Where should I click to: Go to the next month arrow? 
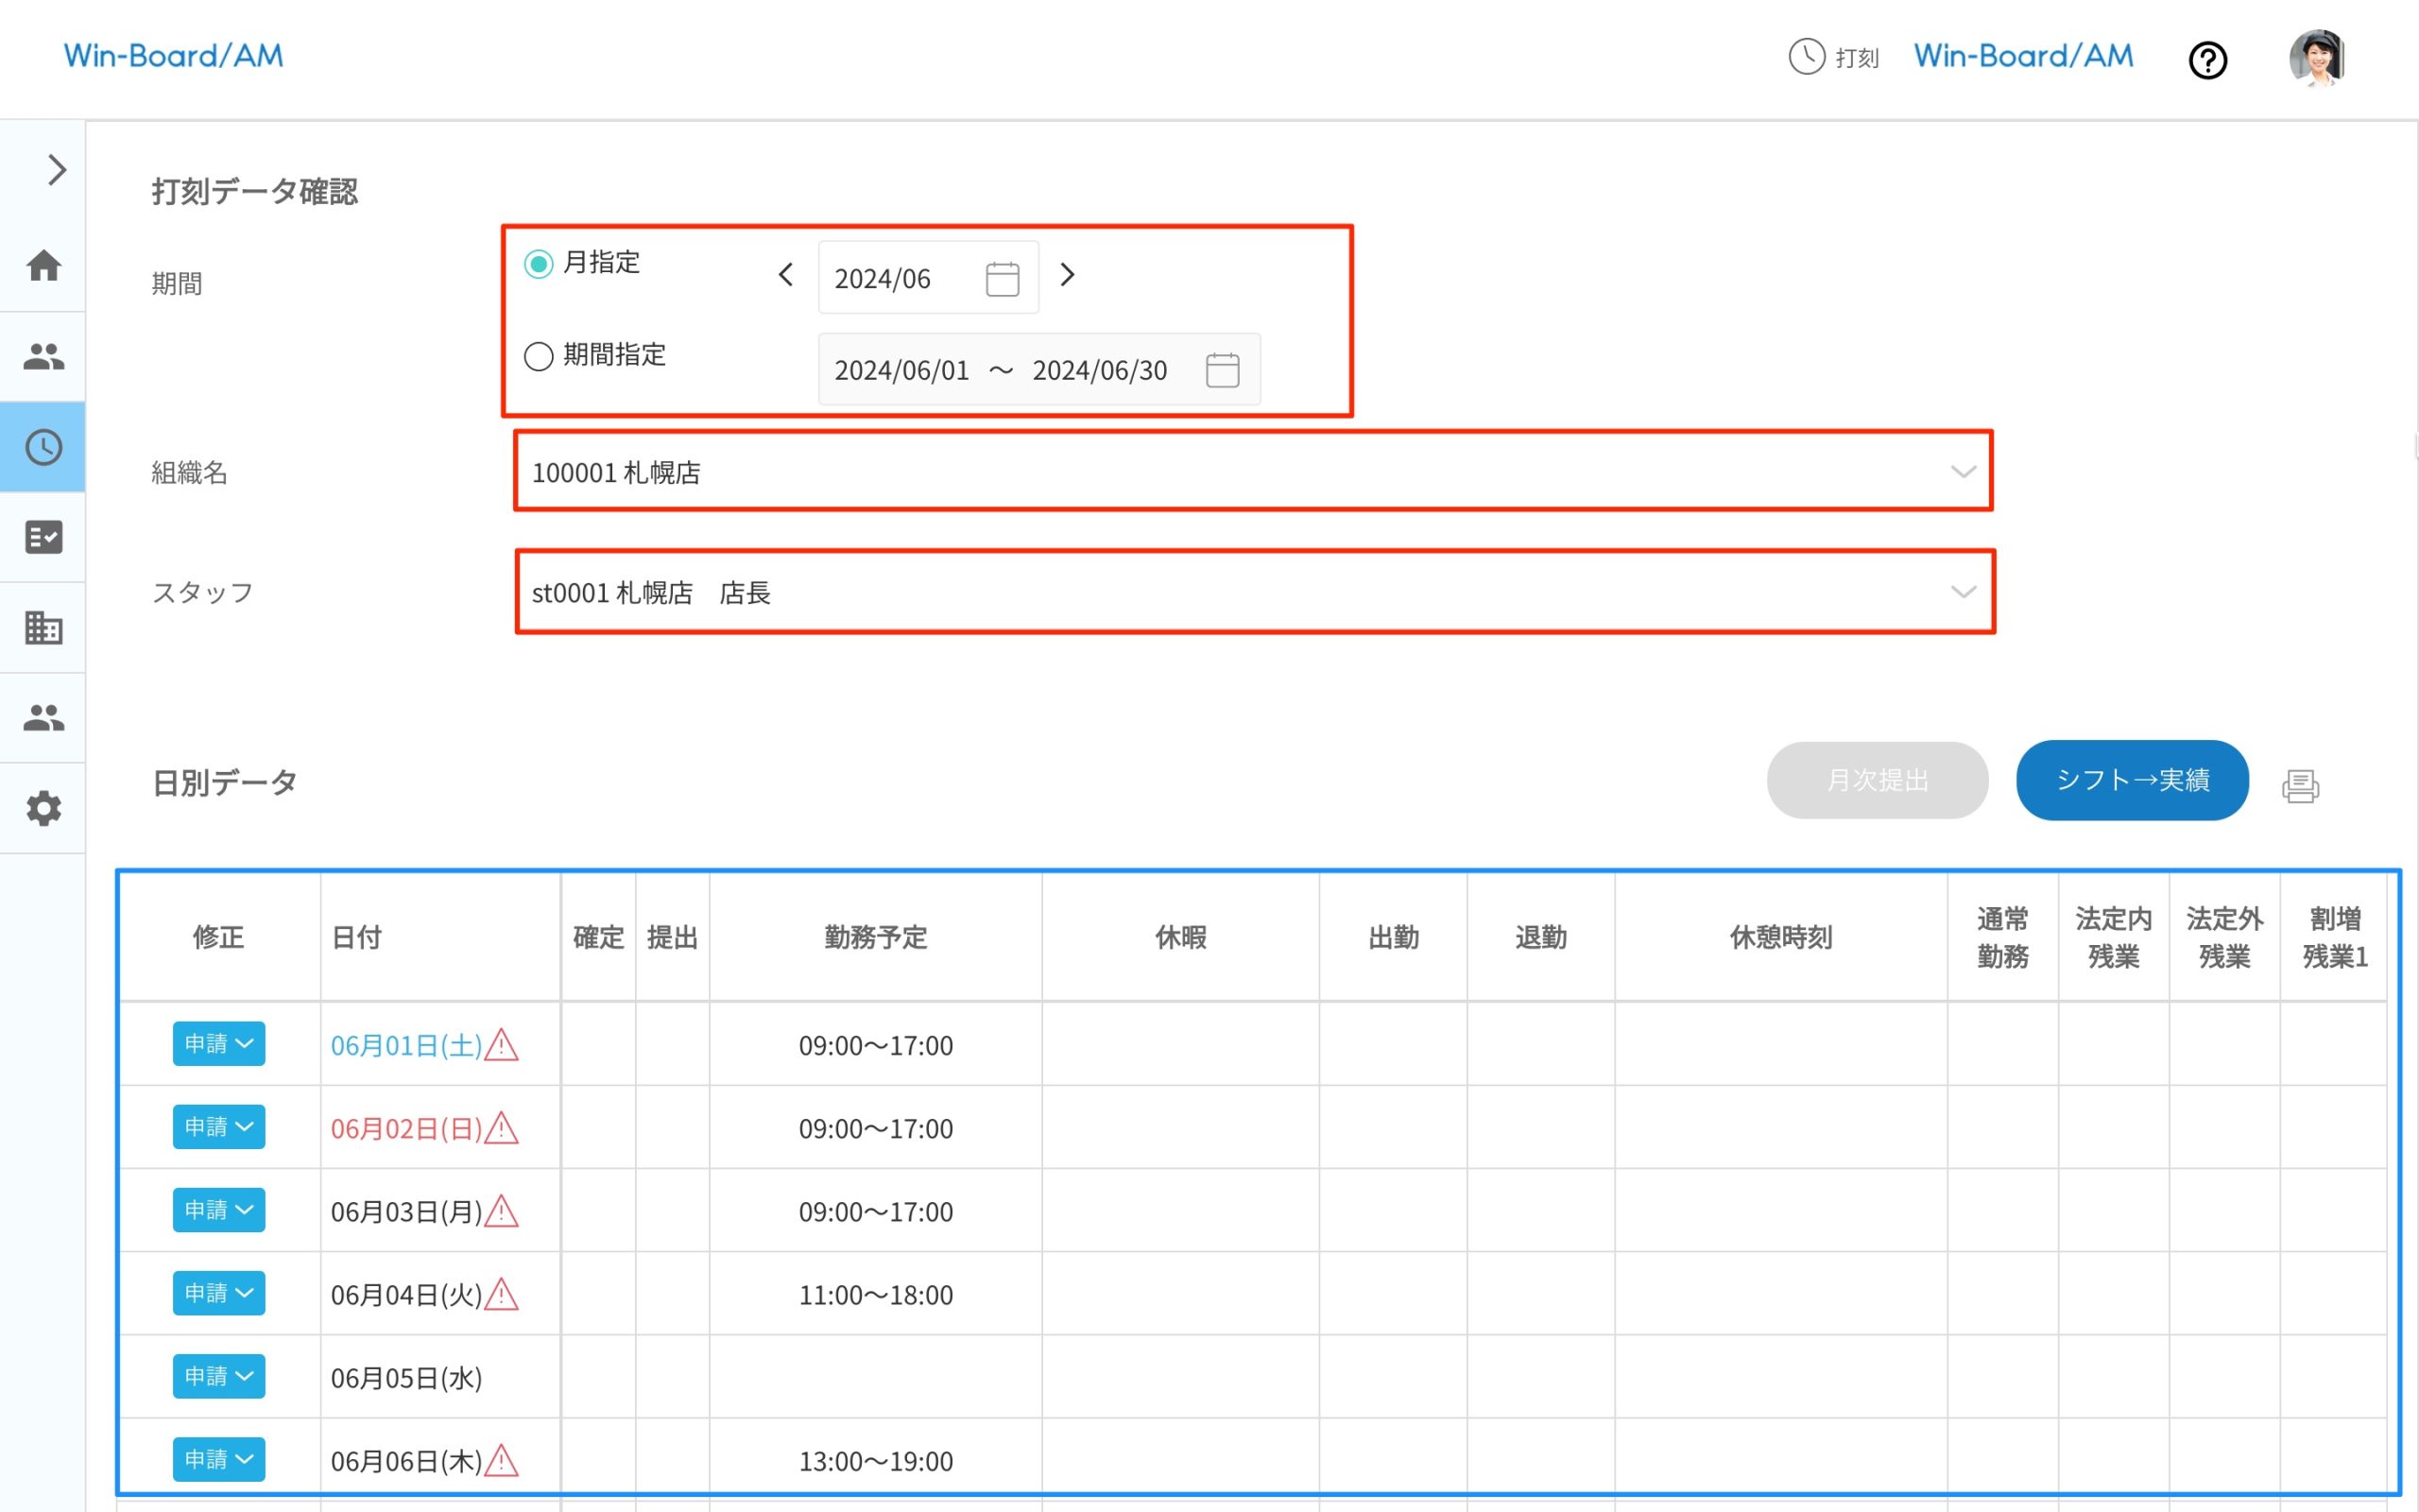point(1067,275)
